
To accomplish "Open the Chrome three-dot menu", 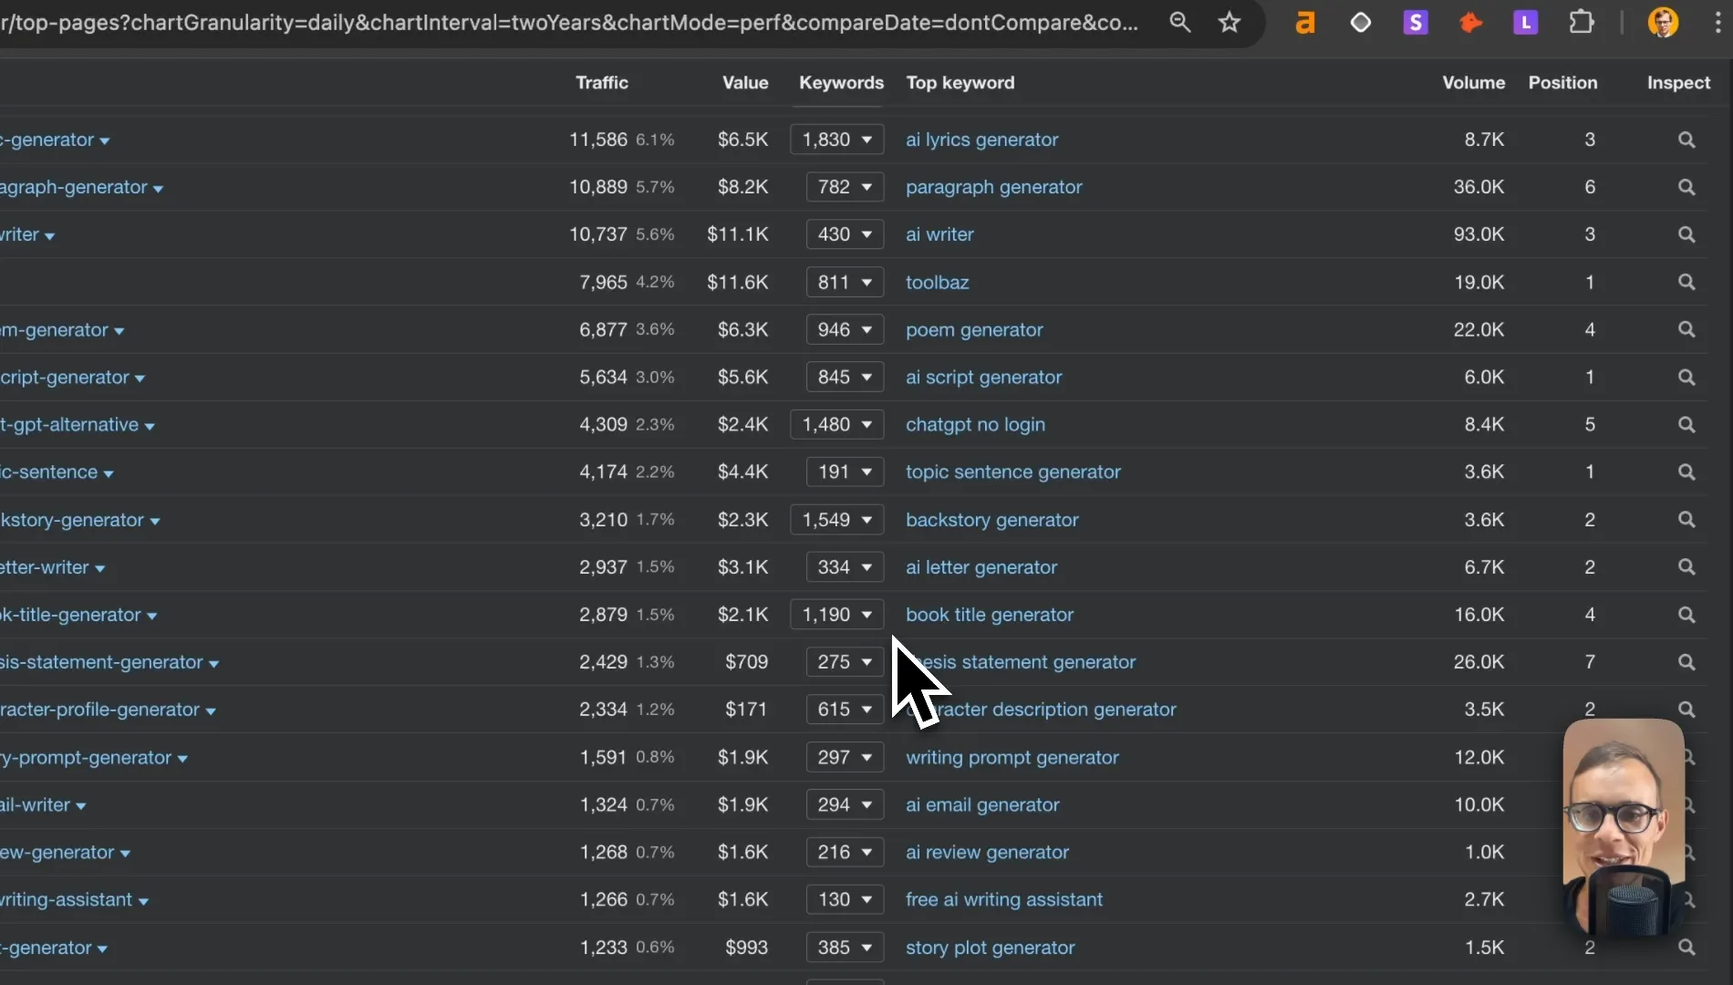I will (x=1717, y=23).
